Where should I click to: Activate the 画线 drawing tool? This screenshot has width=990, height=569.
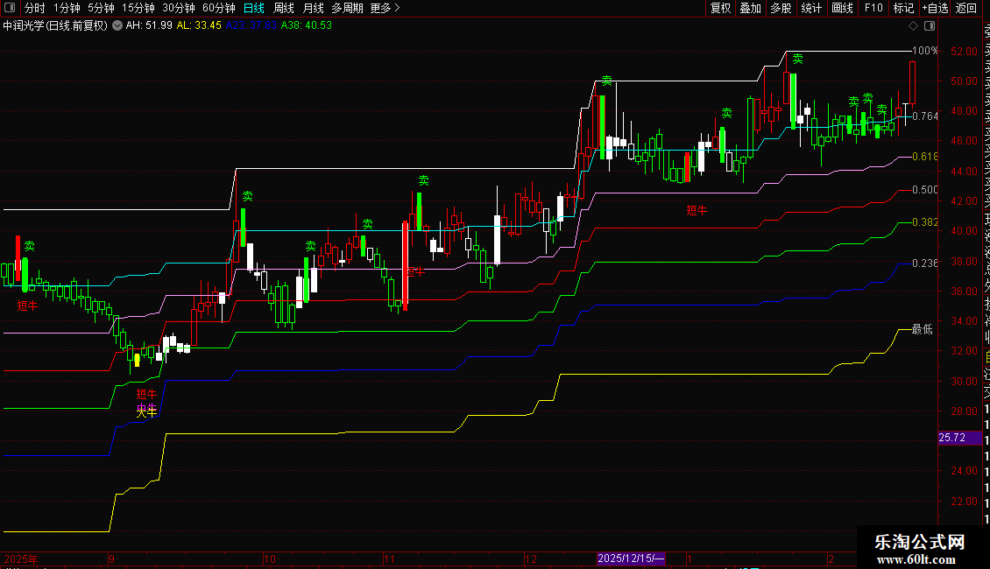[x=842, y=8]
